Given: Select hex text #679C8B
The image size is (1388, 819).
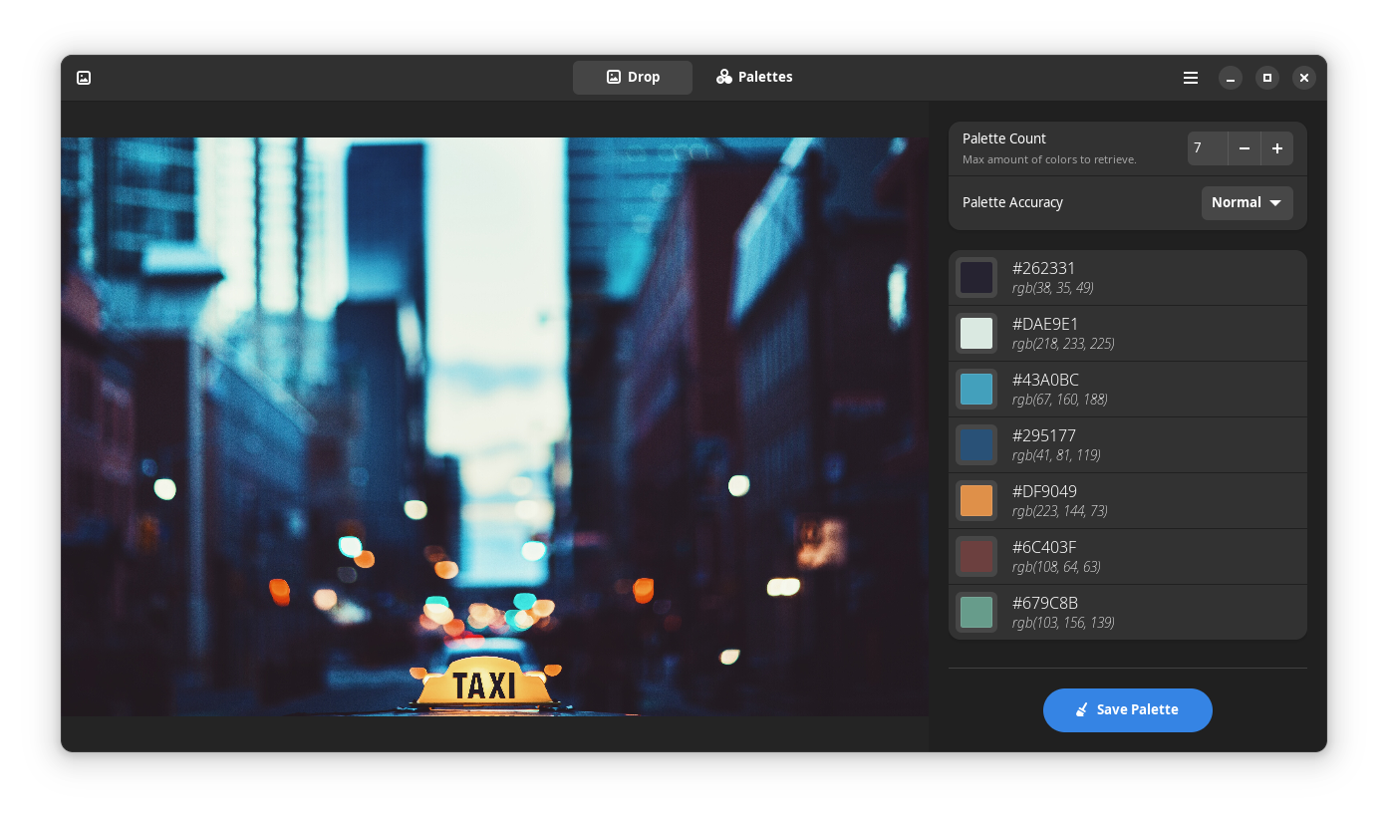Looking at the screenshot, I should coord(1045,604).
